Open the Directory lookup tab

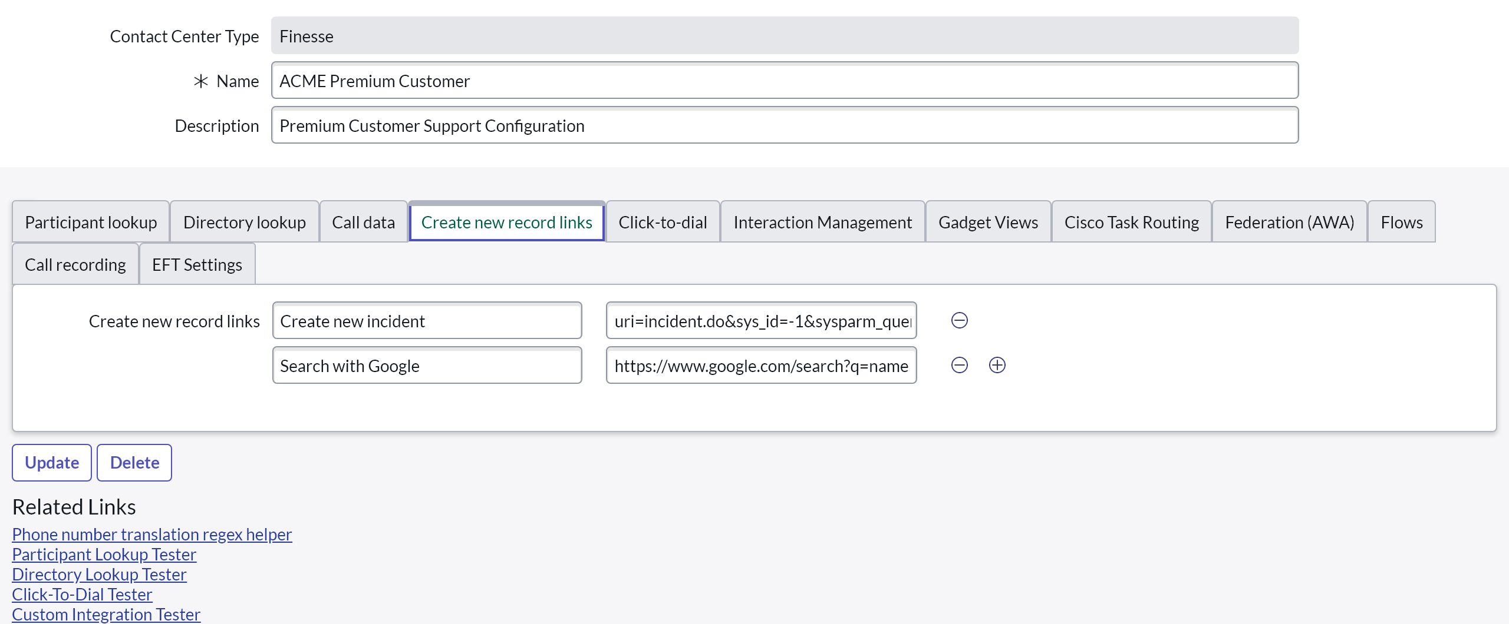coord(244,222)
